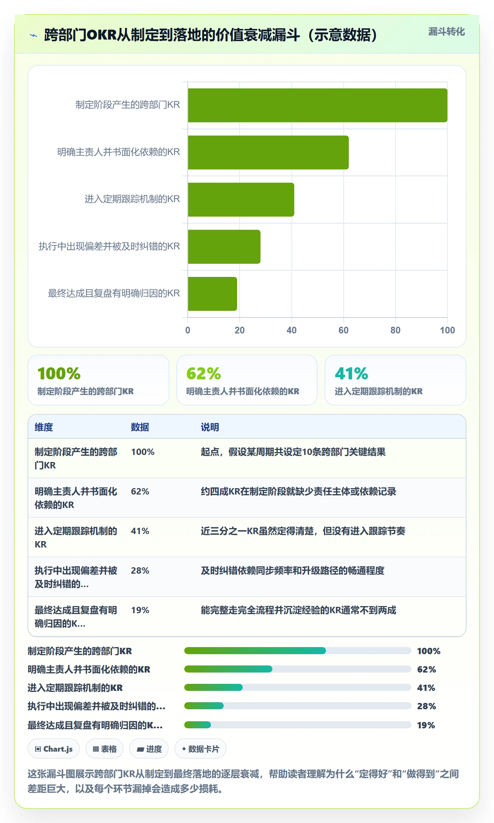Click the lightning icon beside the title
494x823 pixels.
[x=33, y=35]
